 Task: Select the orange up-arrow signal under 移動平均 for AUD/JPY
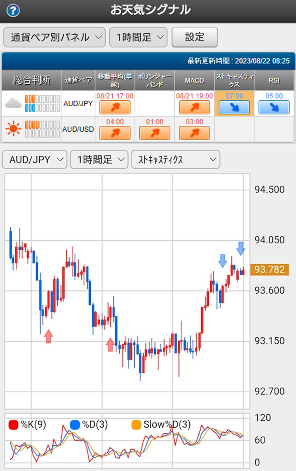pos(115,107)
